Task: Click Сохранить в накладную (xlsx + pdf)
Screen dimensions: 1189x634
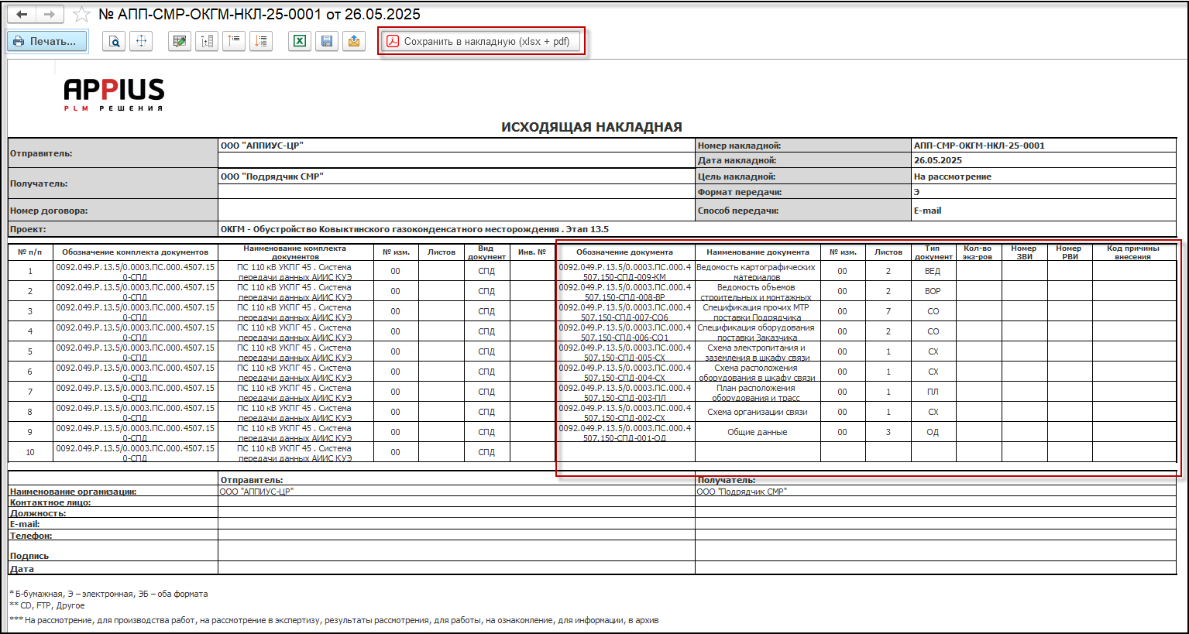Action: [x=480, y=42]
